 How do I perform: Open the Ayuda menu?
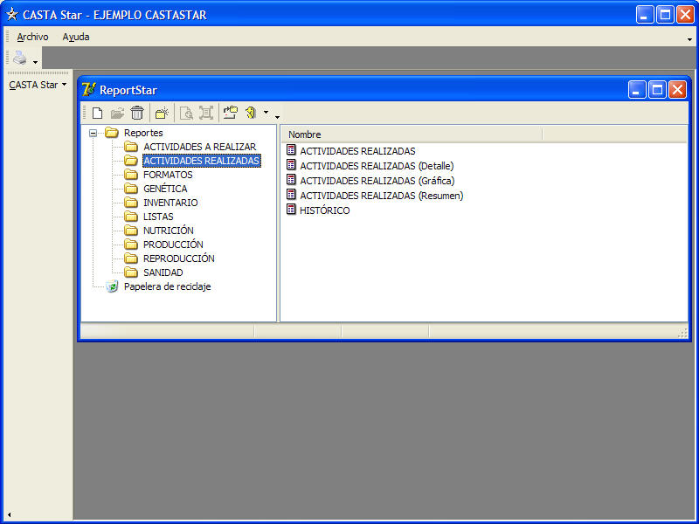[76, 37]
